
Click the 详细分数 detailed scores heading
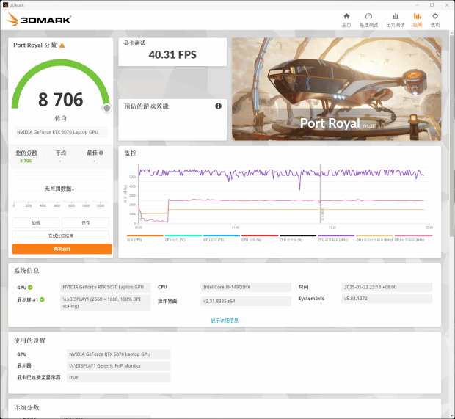26,407
